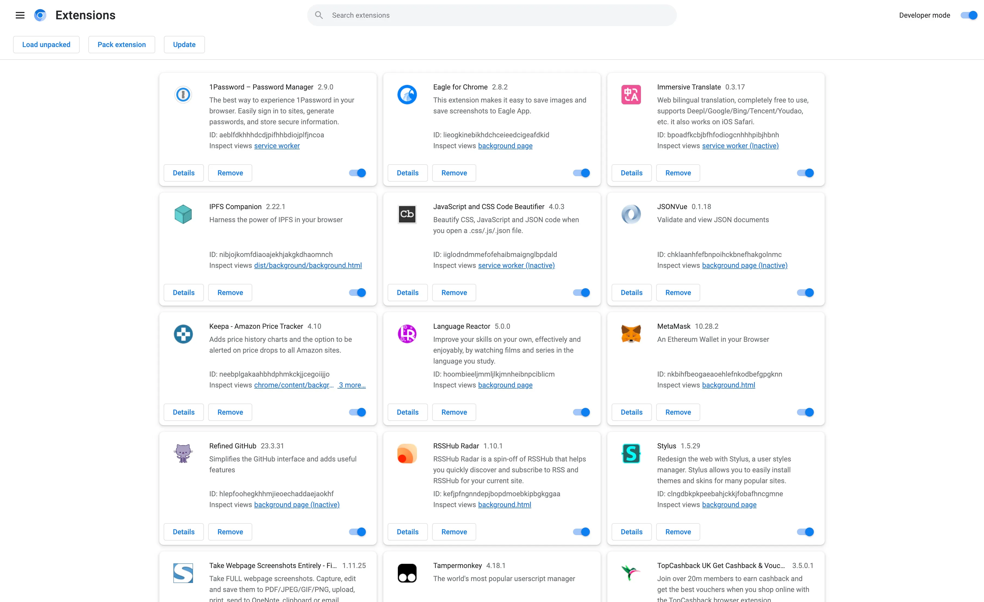Click Pack extension button

coord(122,45)
